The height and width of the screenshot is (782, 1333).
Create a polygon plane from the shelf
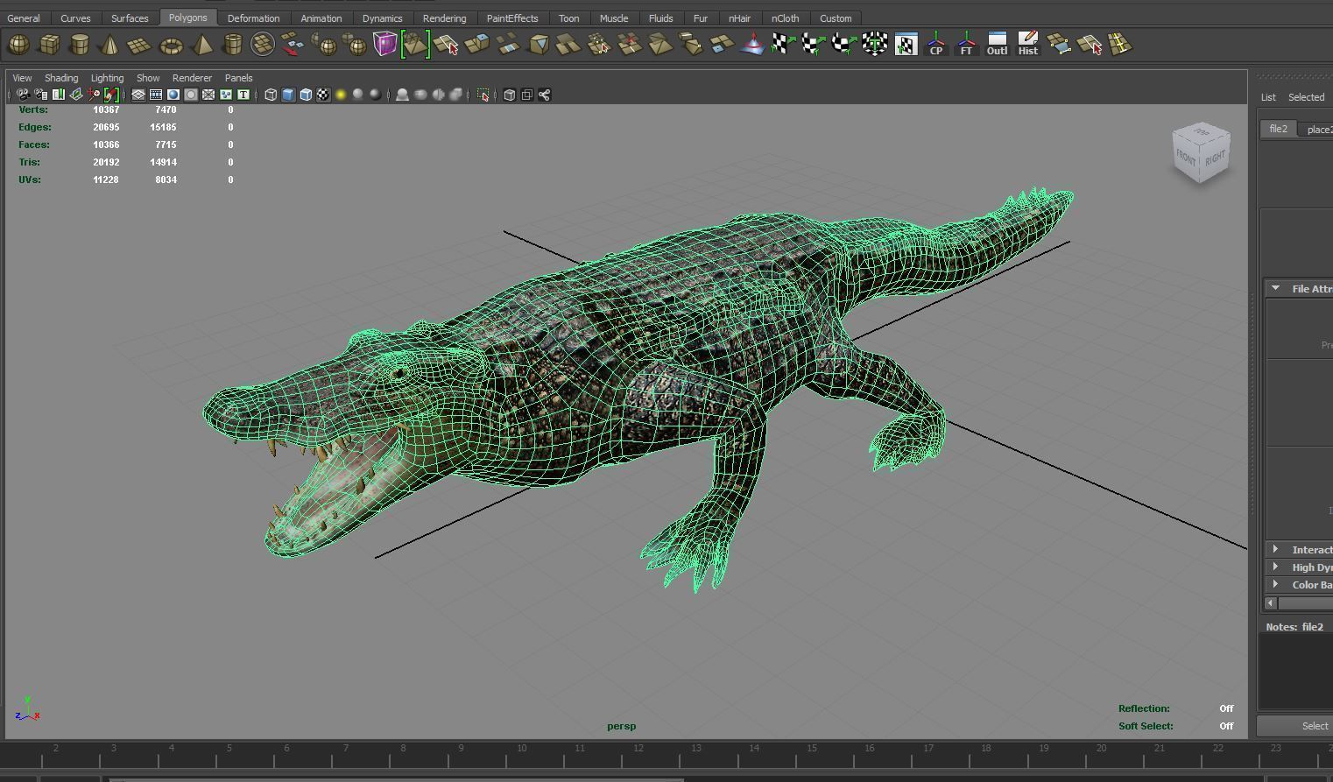pos(140,44)
